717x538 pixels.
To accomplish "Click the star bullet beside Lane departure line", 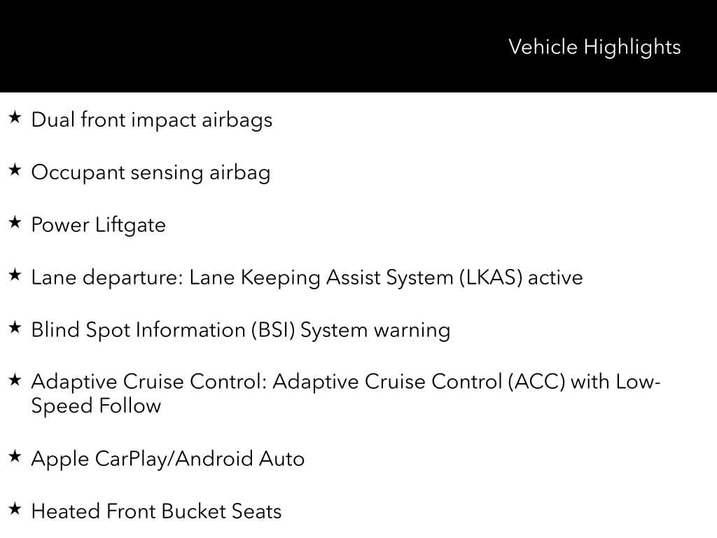I will (15, 275).
